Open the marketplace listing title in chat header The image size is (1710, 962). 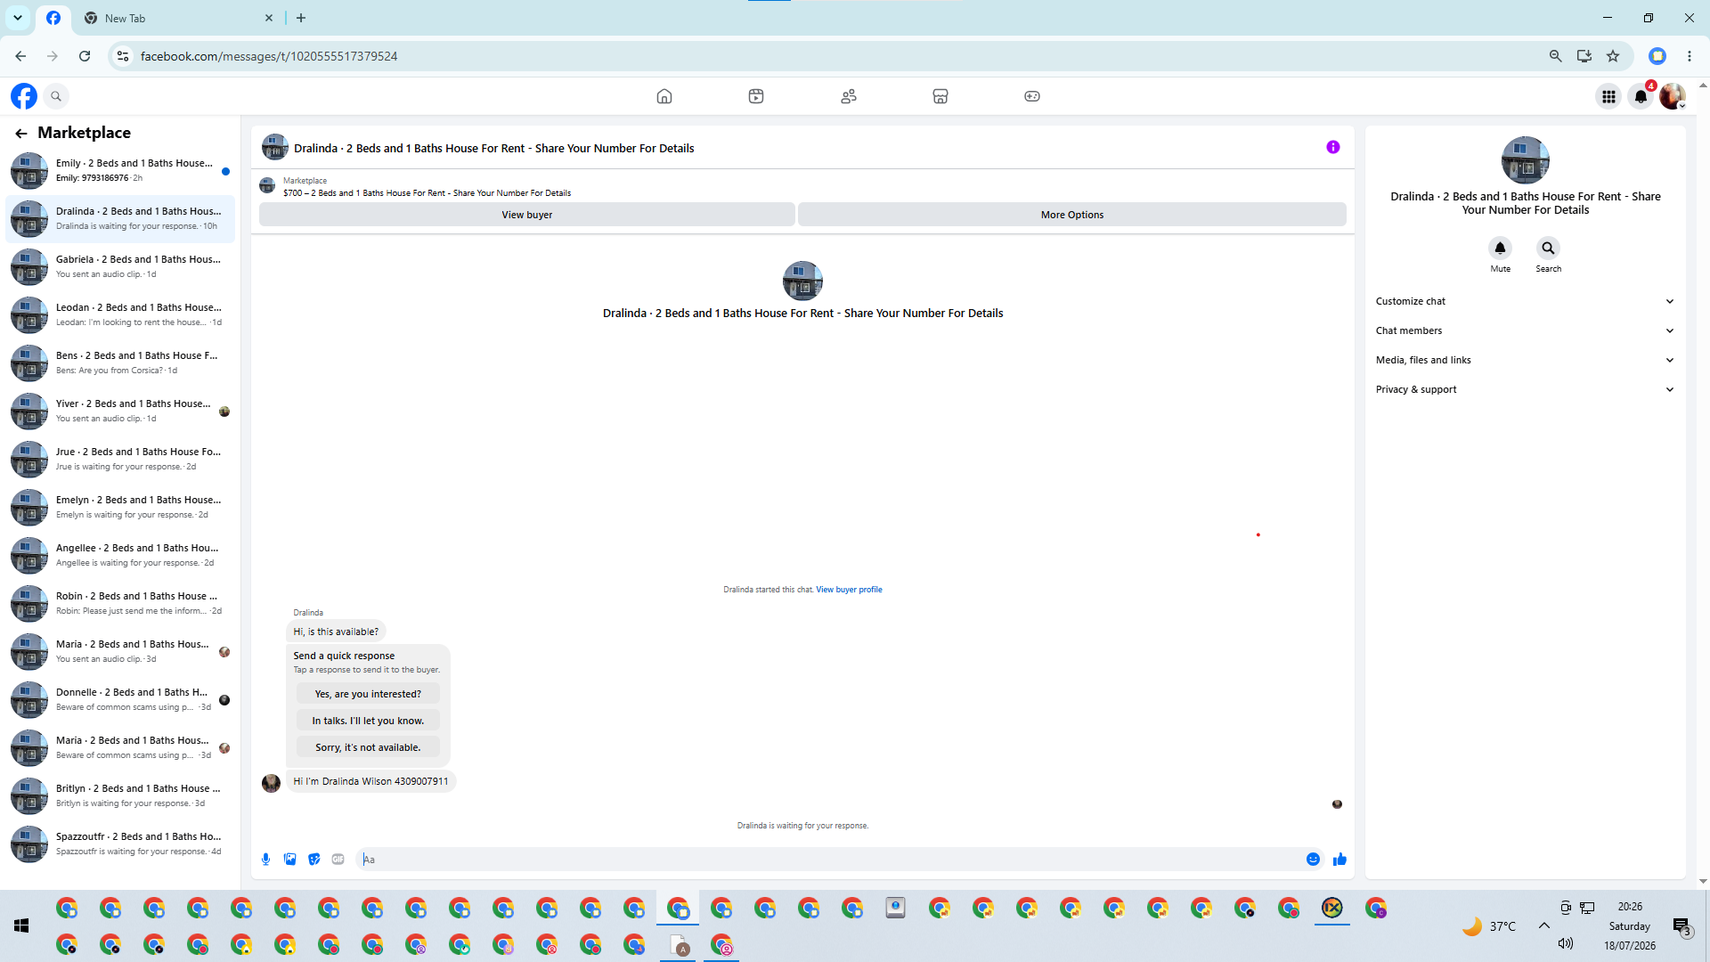tap(494, 149)
